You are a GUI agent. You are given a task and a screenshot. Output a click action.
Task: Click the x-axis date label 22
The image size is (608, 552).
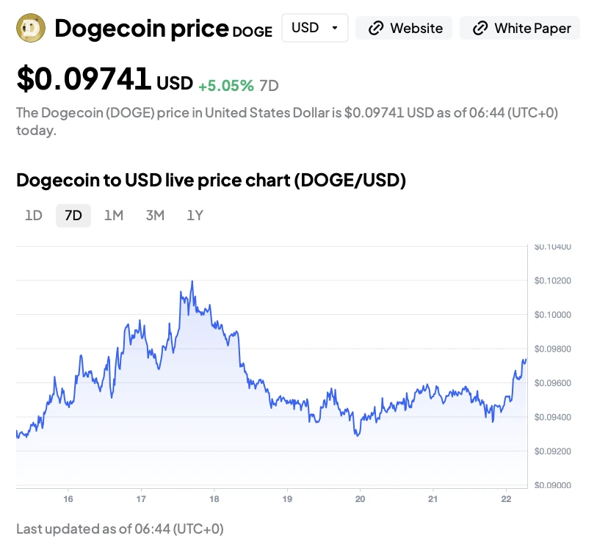pyautogui.click(x=506, y=500)
